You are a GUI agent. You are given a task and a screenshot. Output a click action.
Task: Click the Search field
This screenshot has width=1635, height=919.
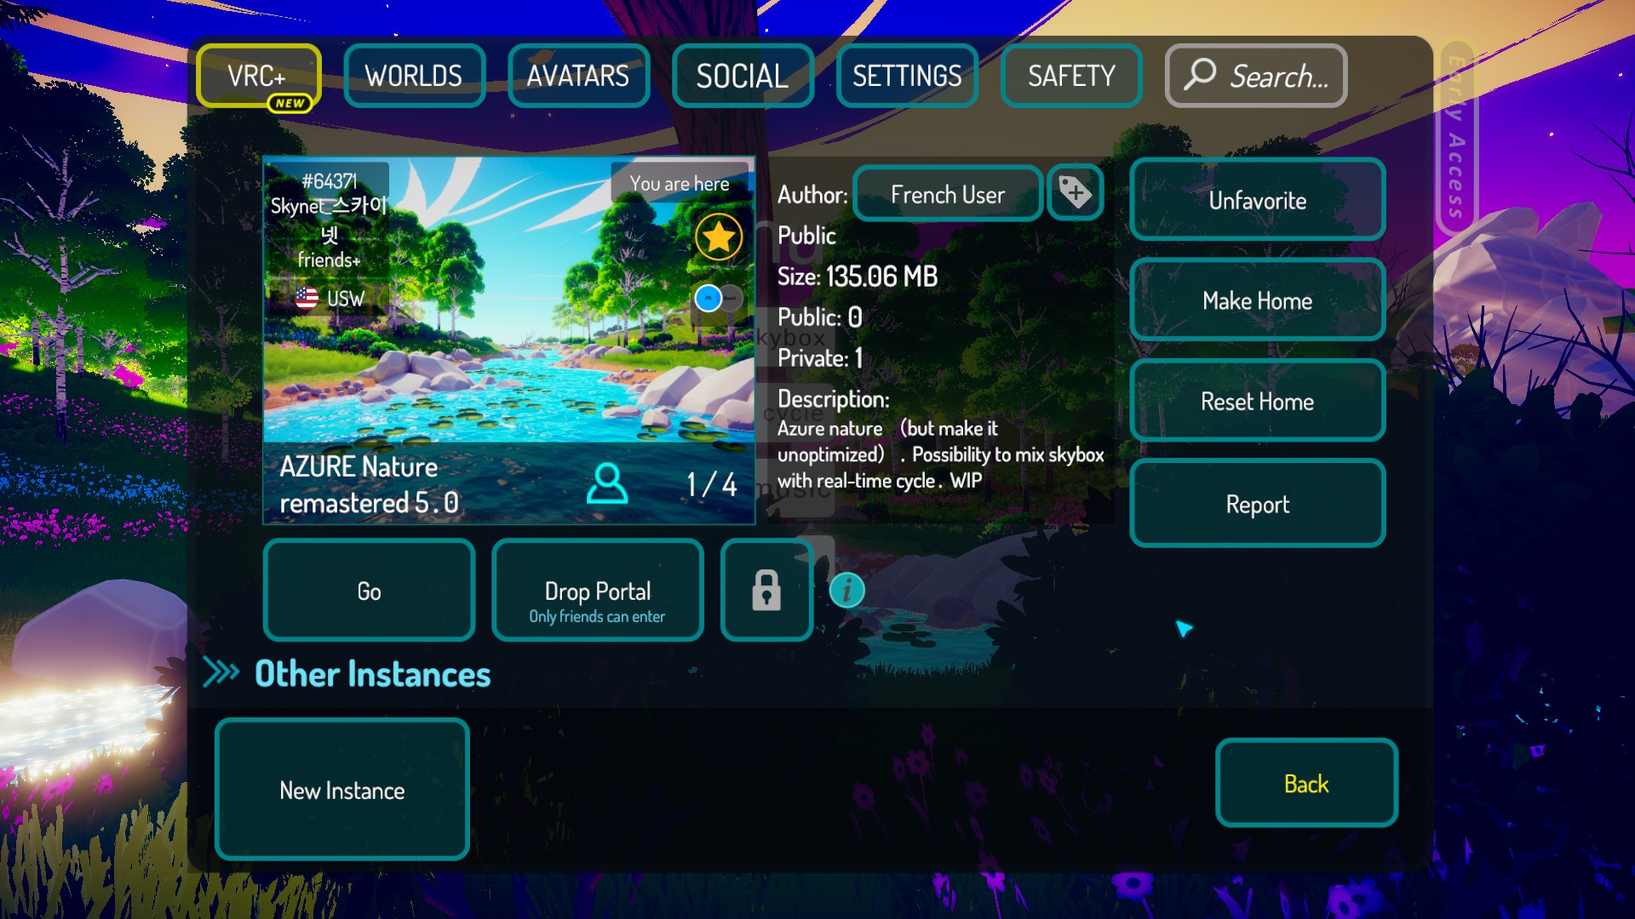point(1256,76)
